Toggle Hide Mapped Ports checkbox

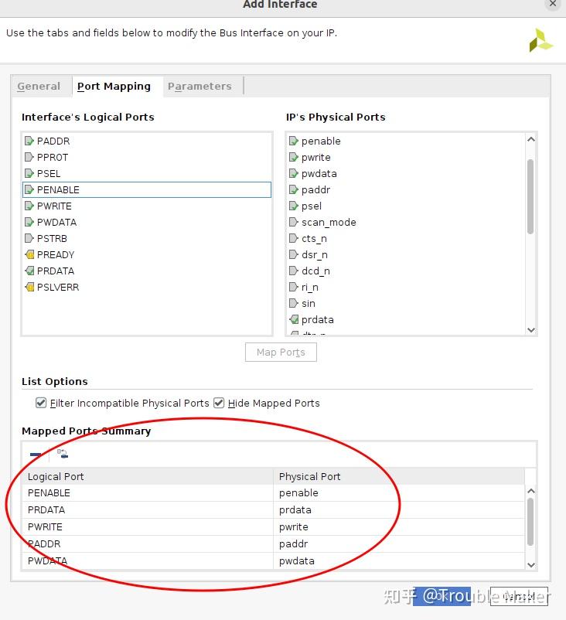(219, 403)
